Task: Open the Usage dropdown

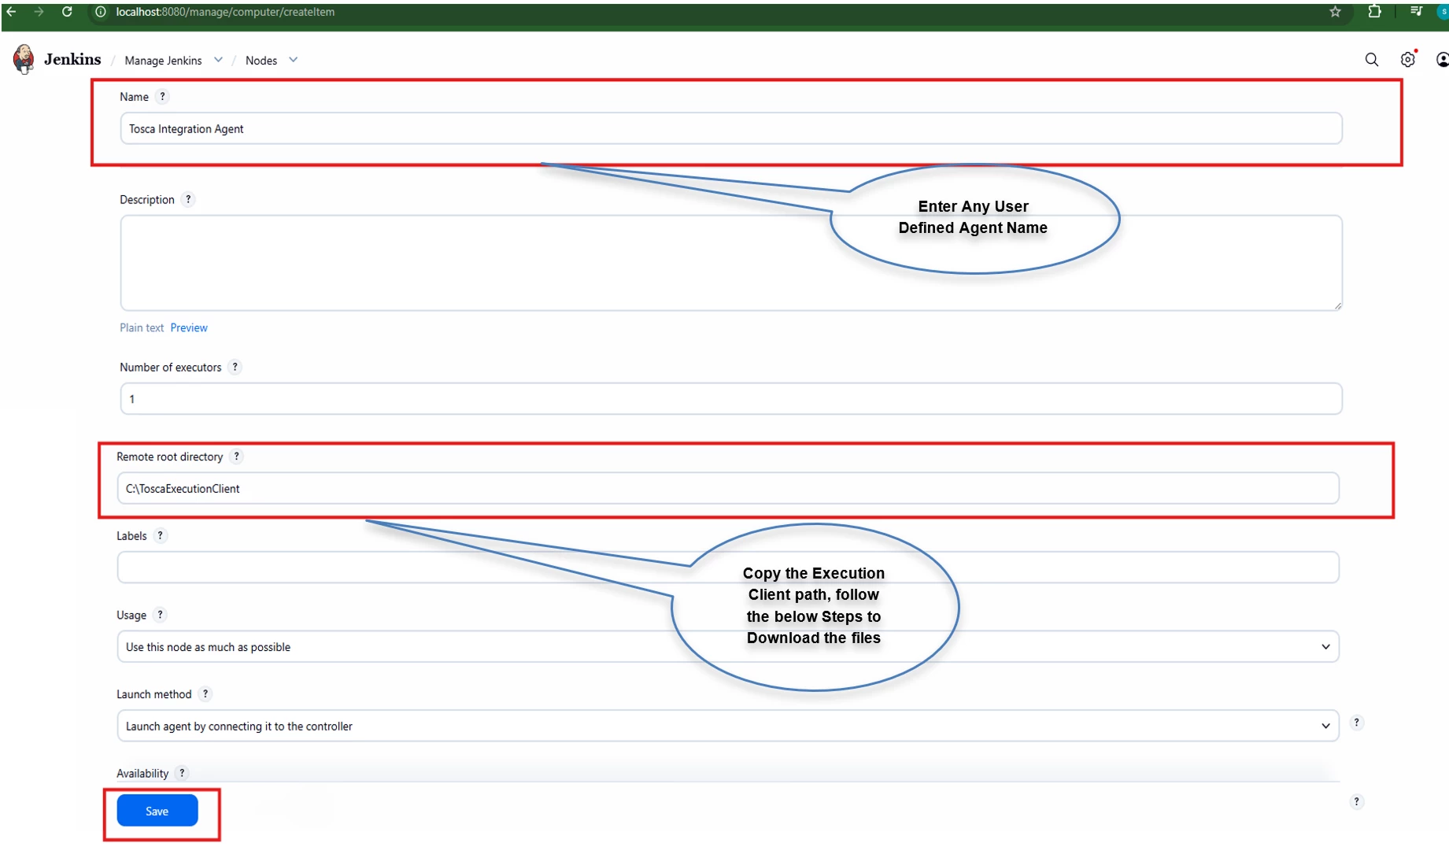Action: pyautogui.click(x=728, y=646)
